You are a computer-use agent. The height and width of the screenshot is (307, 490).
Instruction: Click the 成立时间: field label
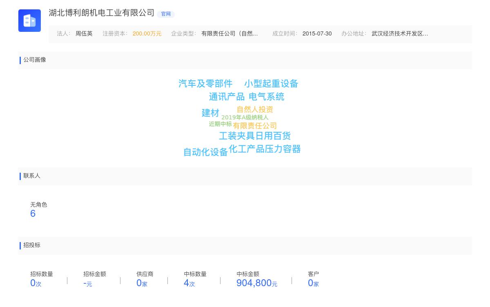[285, 34]
